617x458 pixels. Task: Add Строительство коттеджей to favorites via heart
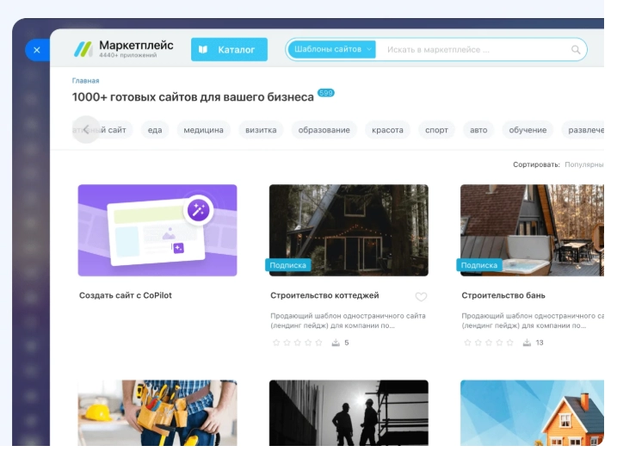point(421,297)
